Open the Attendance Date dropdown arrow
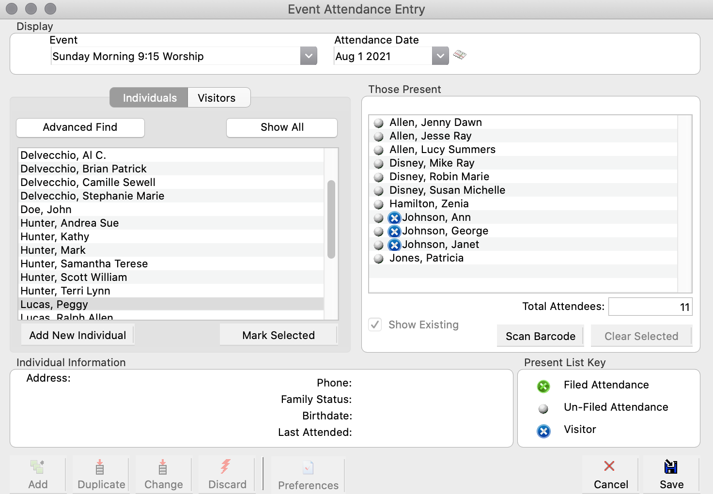Image resolution: width=713 pixels, height=494 pixels. (x=440, y=56)
